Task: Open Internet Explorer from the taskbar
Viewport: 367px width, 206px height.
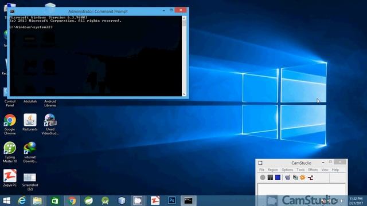Action: click(x=22, y=201)
